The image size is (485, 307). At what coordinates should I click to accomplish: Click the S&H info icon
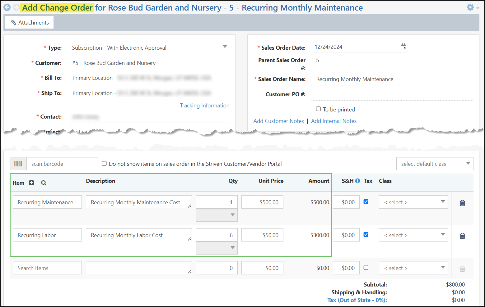(x=357, y=181)
